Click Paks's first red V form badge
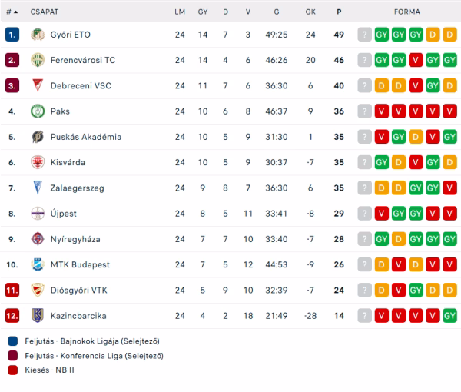The width and height of the screenshot is (461, 392). coord(381,111)
